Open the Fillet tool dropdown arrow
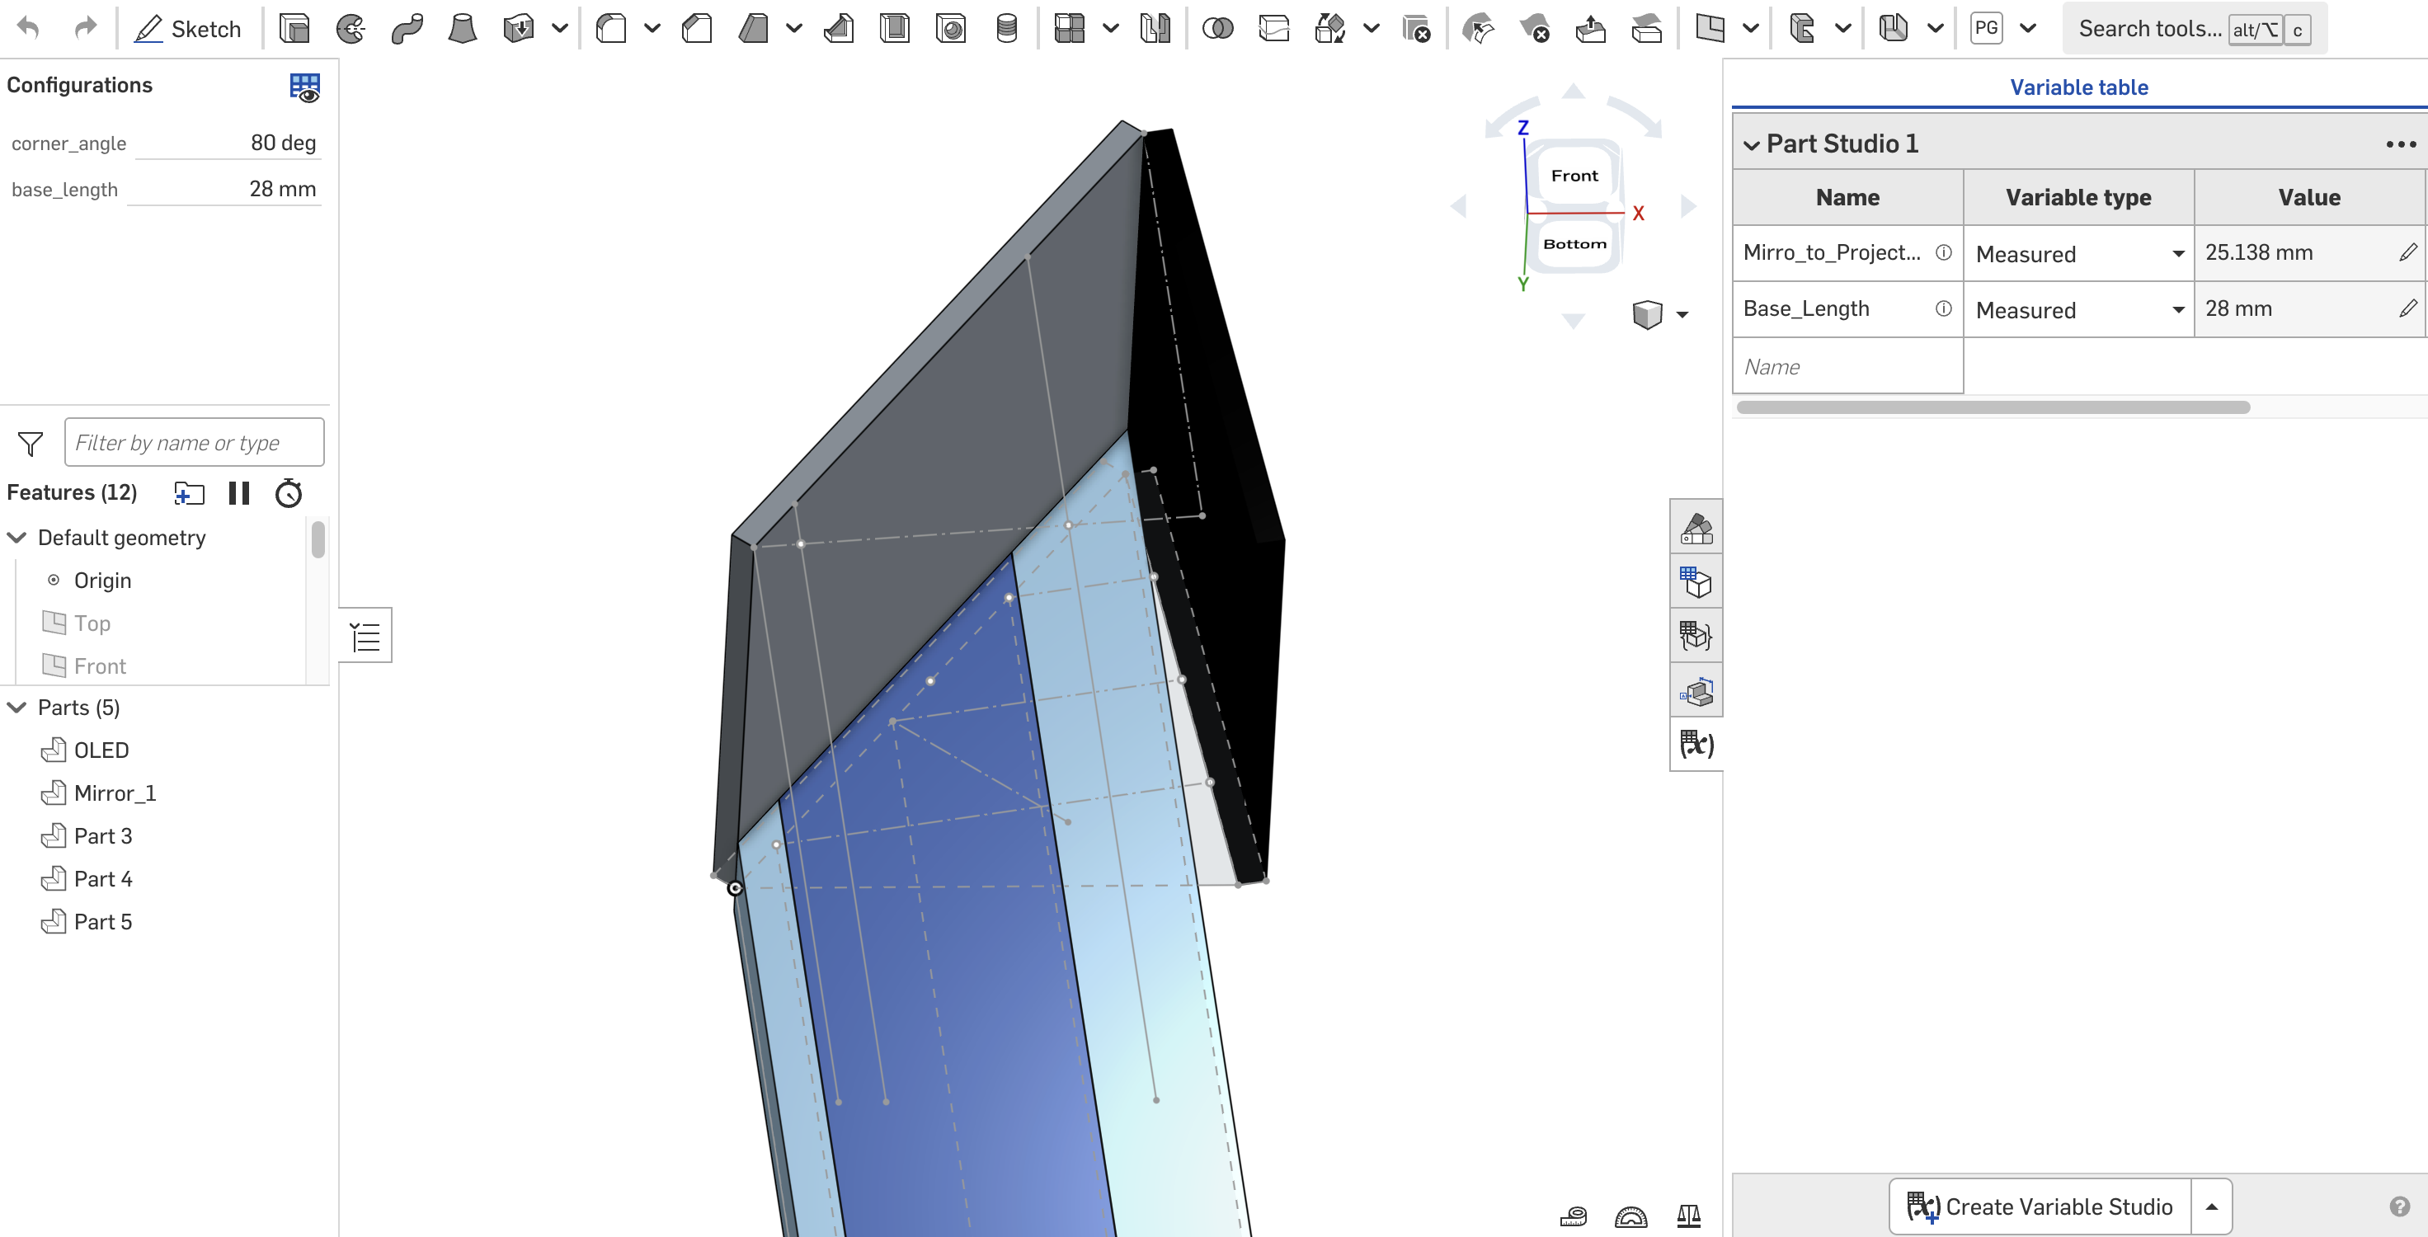Image resolution: width=2428 pixels, height=1237 pixels. [x=652, y=29]
